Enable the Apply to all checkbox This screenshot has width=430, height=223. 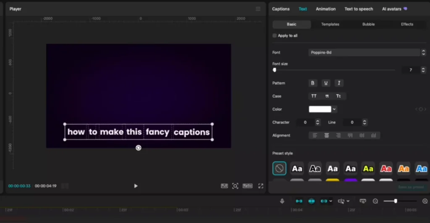(x=275, y=36)
